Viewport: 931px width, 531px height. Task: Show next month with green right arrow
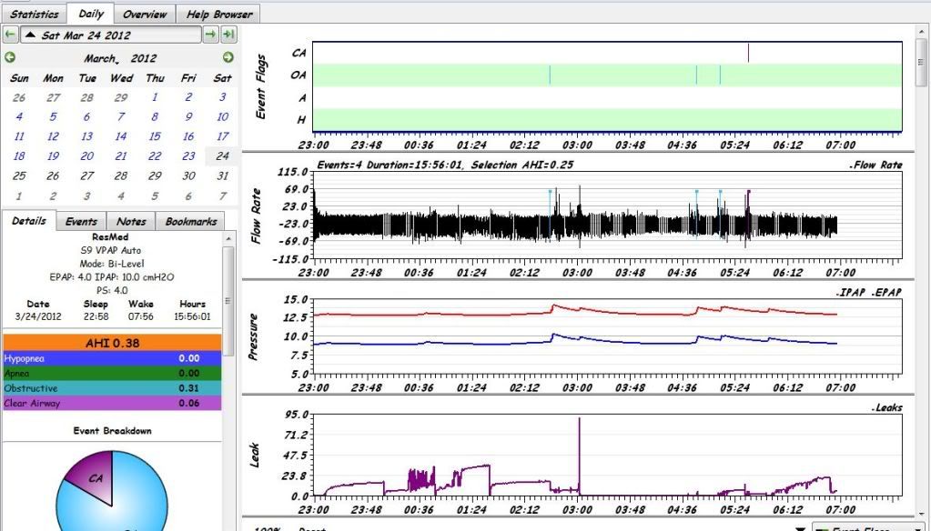coord(228,57)
